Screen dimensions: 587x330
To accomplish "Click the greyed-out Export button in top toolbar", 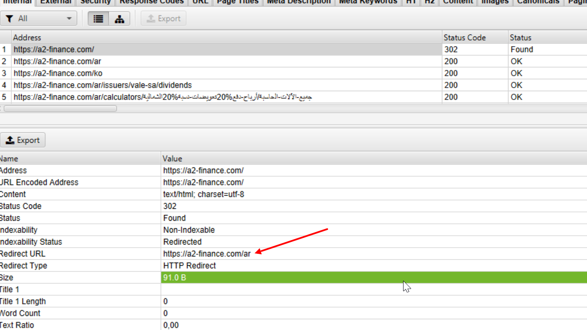I will tap(163, 19).
